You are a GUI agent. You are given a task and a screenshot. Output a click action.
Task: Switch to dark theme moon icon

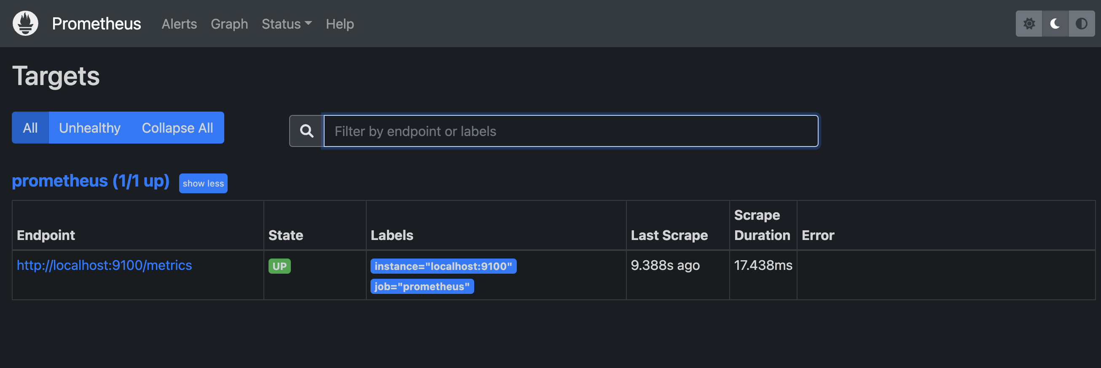click(1055, 24)
